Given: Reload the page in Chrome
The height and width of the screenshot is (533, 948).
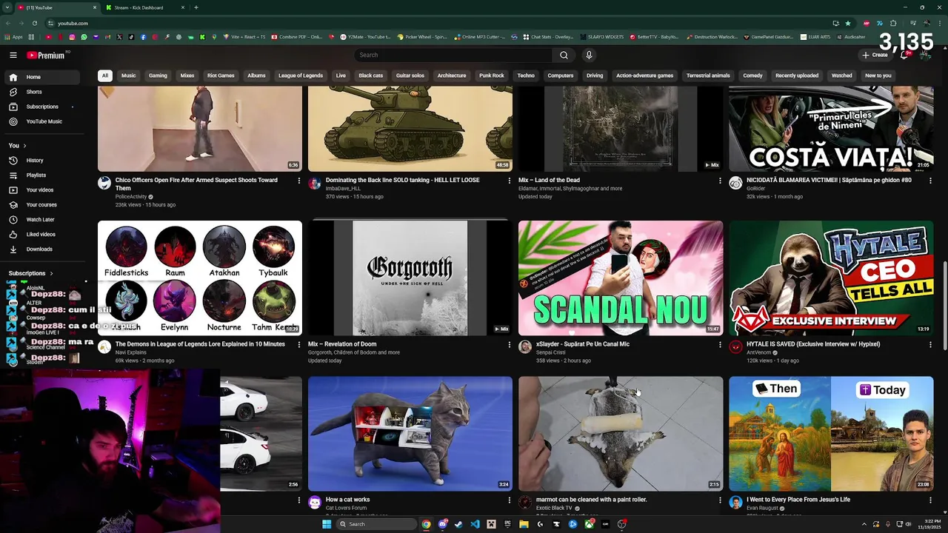Looking at the screenshot, I should [x=34, y=23].
